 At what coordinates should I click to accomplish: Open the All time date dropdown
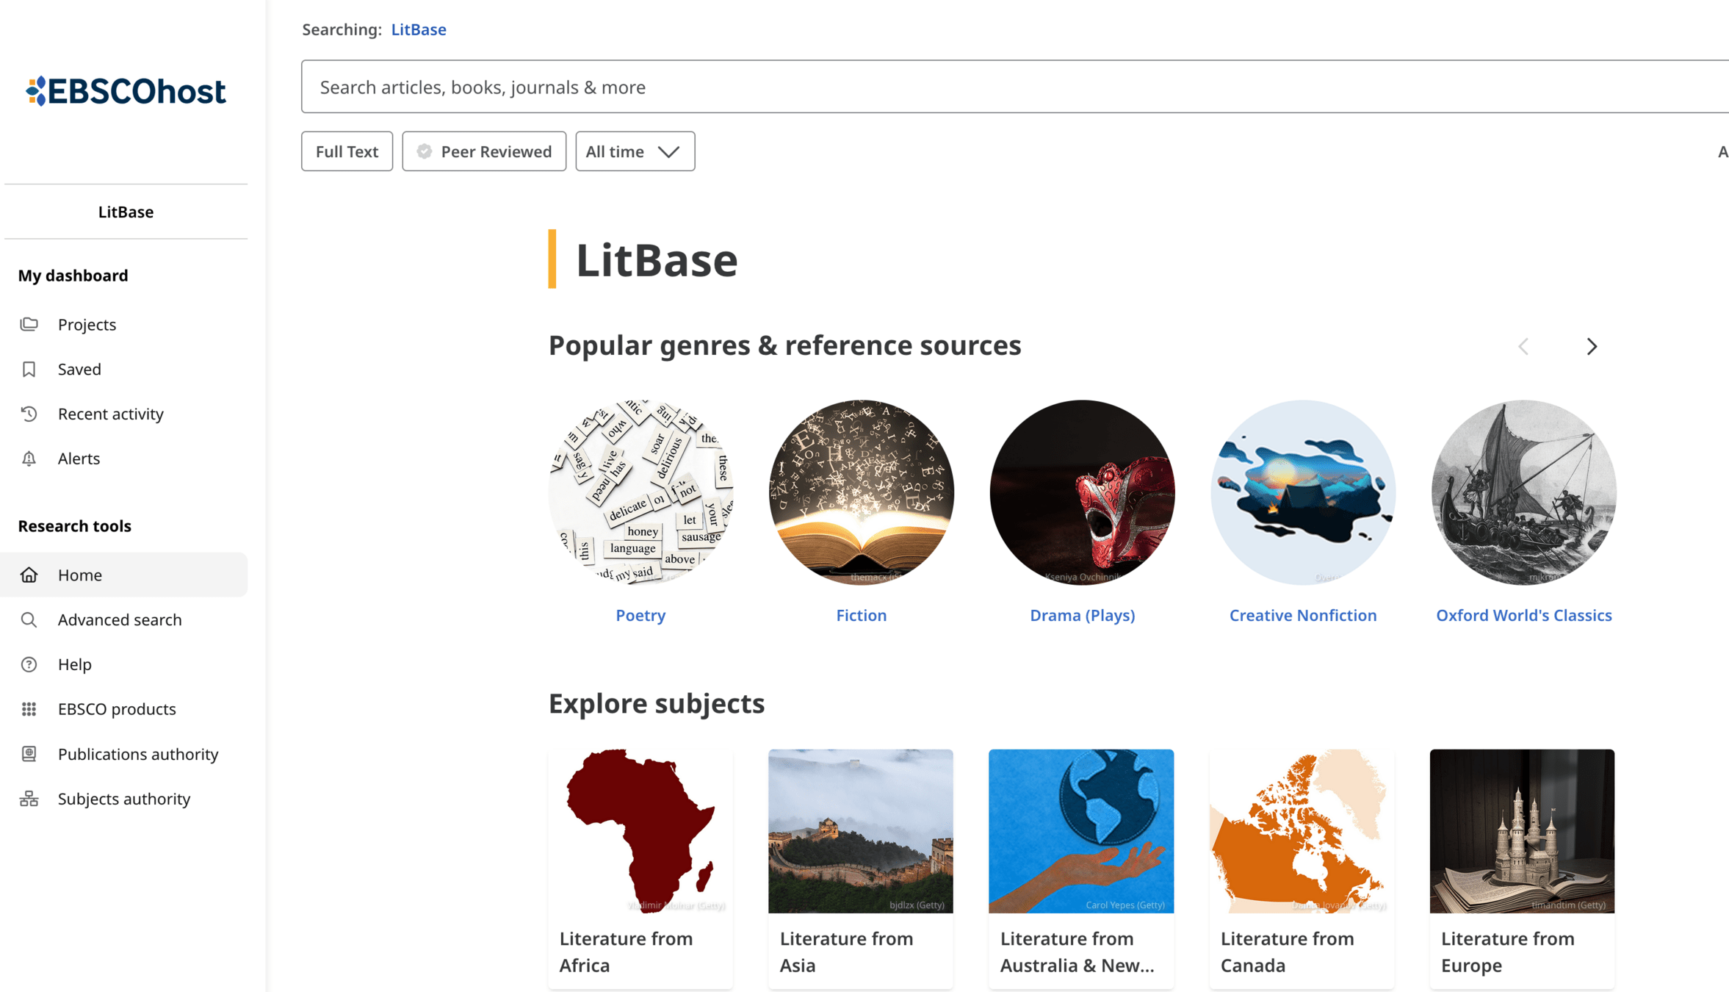click(635, 151)
